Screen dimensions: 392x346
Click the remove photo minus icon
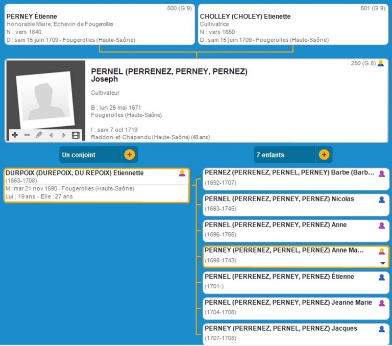27,135
